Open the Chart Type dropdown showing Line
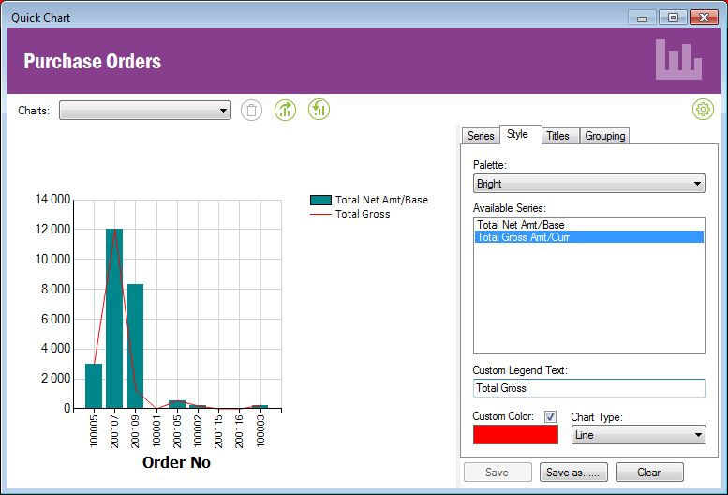Screen dimensions: 728x495 [x=638, y=435]
